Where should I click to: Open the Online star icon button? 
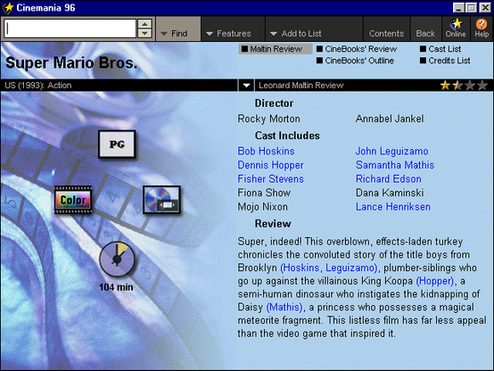click(x=456, y=29)
